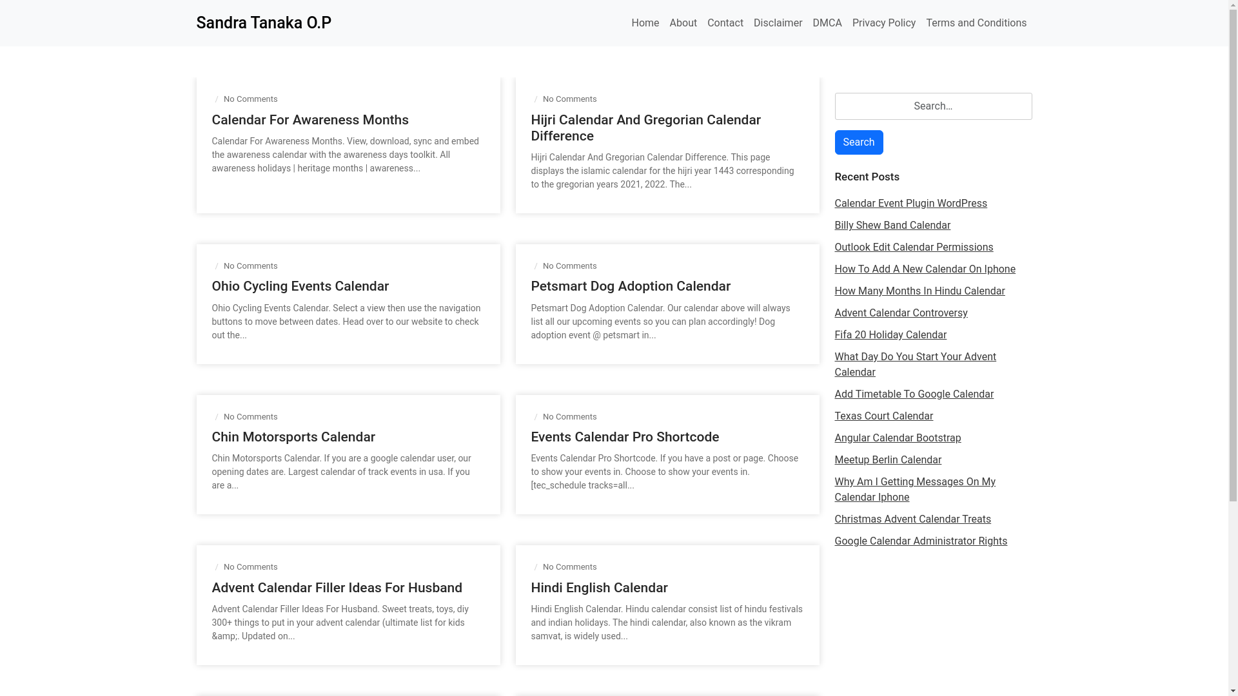Click Ohio Cycling Events Calendar excerpt text
The image size is (1238, 696).
point(346,322)
